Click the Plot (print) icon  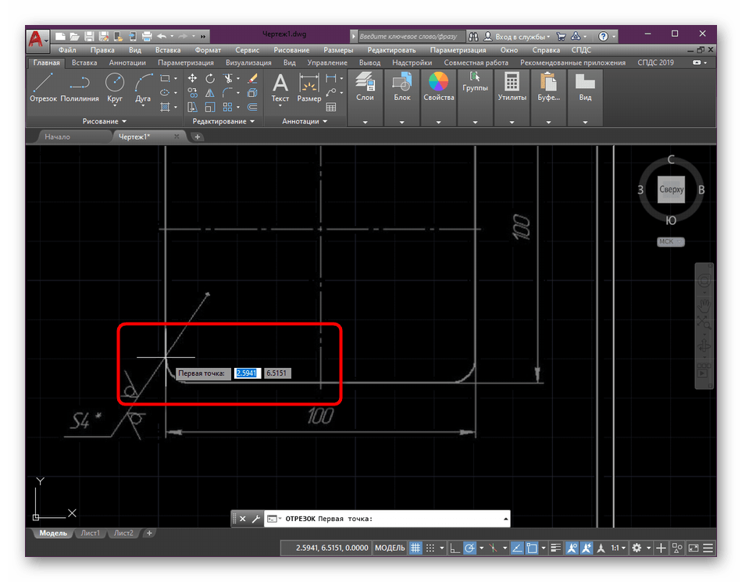pos(147,36)
